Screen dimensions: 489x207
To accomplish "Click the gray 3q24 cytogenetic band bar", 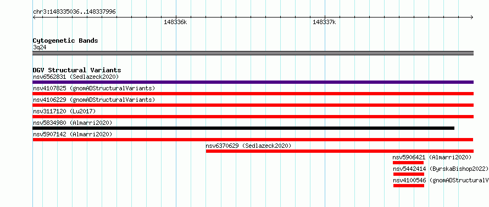I will point(253,53).
